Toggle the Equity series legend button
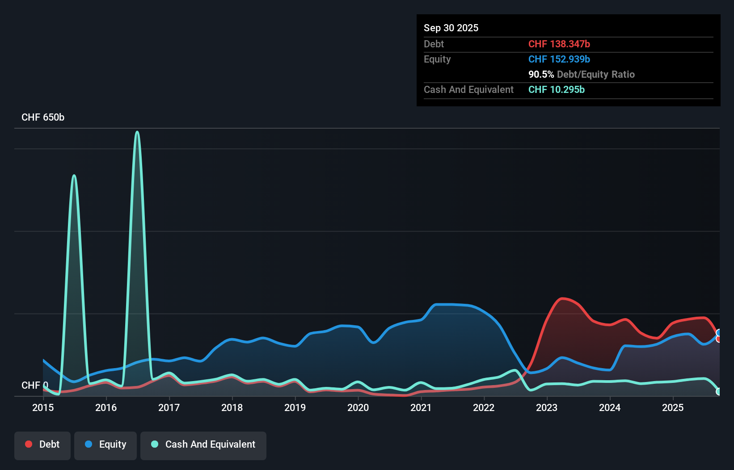 (x=105, y=445)
